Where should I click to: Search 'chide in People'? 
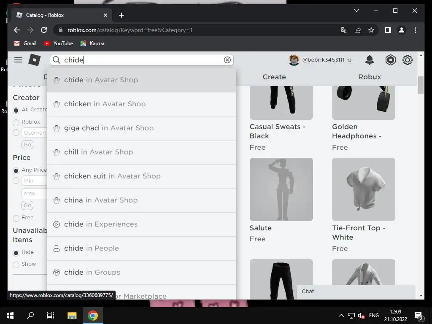142,248
